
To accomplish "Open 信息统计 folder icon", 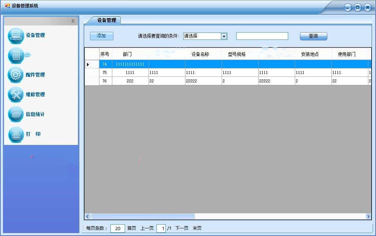I will [16, 114].
